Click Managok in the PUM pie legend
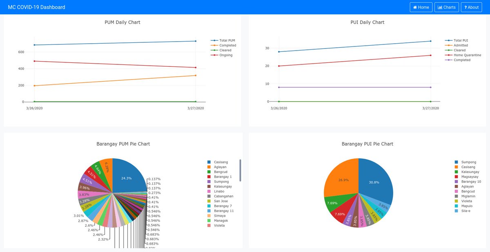 click(x=221, y=221)
